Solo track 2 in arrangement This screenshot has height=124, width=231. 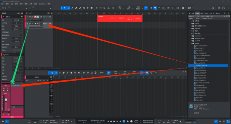pos(33,23)
